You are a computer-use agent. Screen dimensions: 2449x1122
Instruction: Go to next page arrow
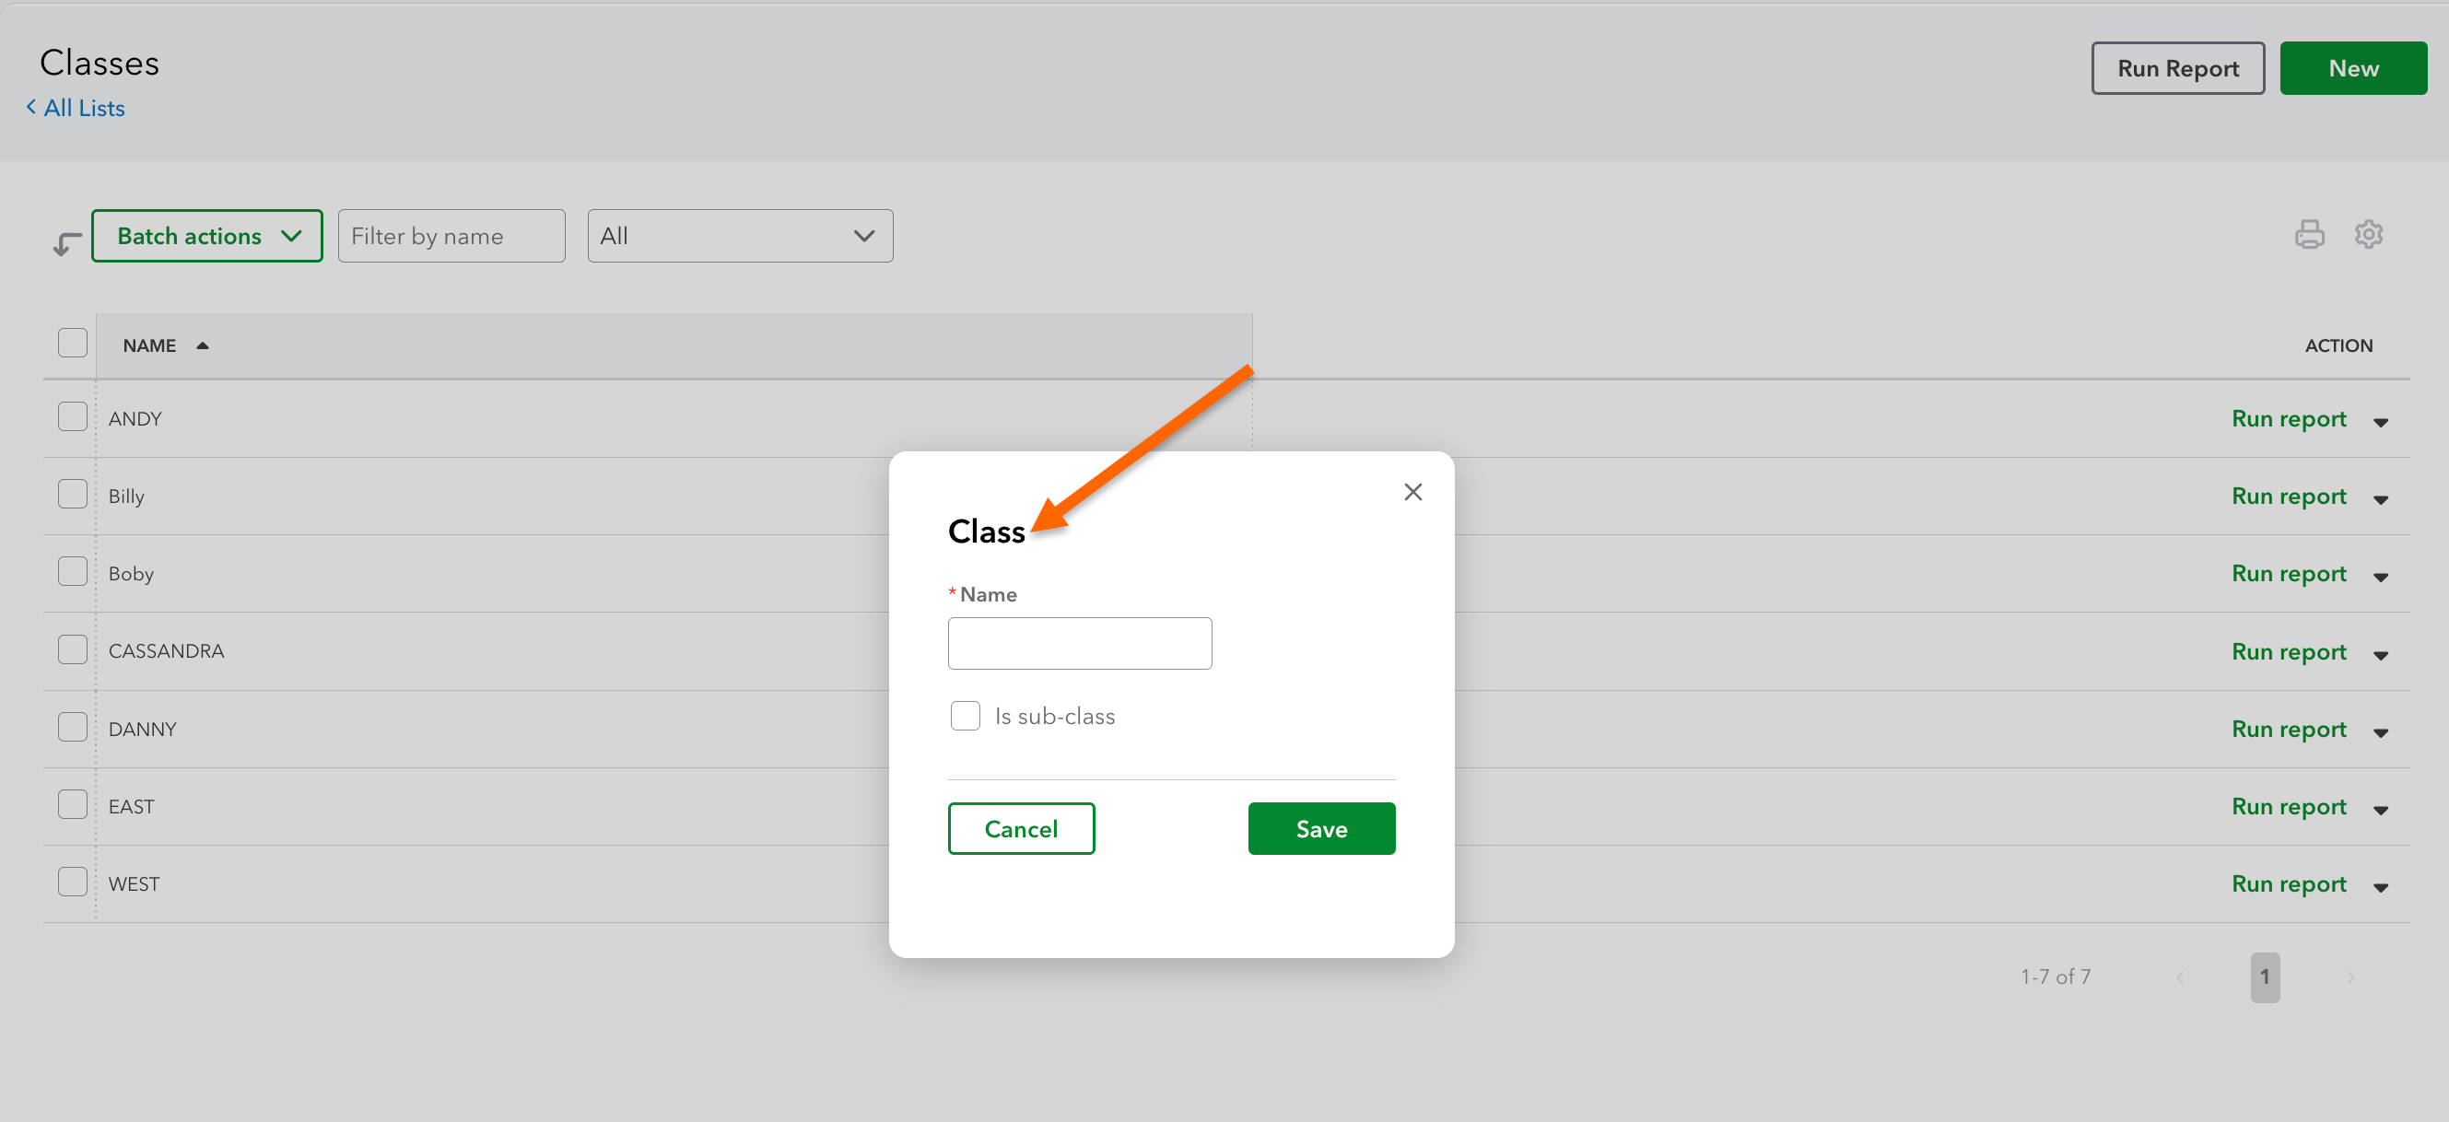click(2350, 977)
